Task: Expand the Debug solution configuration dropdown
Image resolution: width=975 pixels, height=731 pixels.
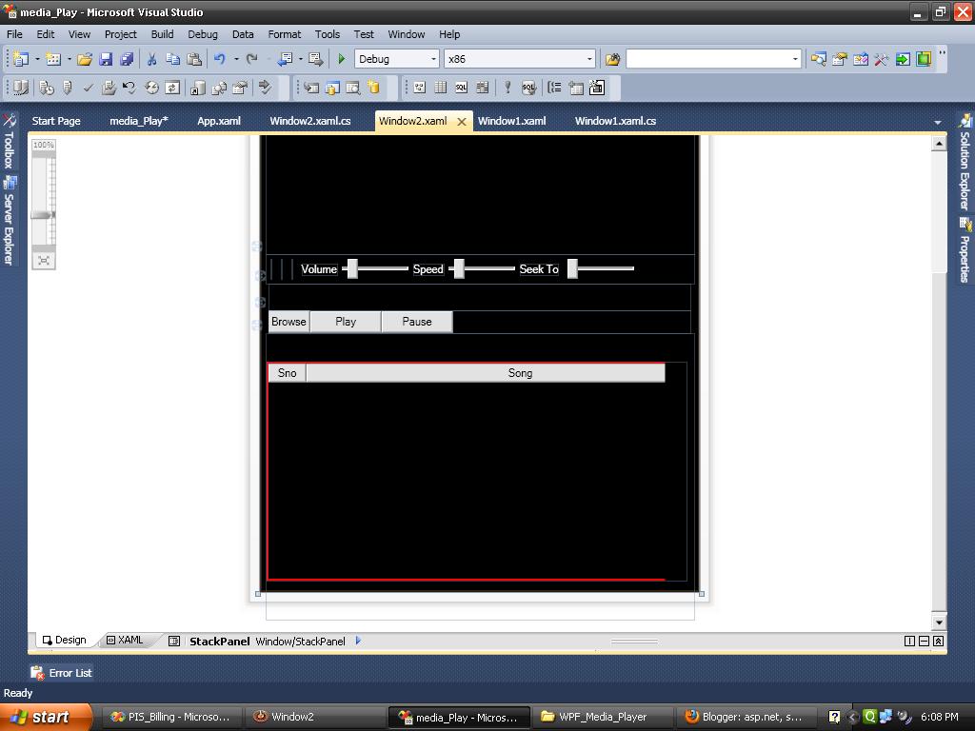Action: [433, 58]
